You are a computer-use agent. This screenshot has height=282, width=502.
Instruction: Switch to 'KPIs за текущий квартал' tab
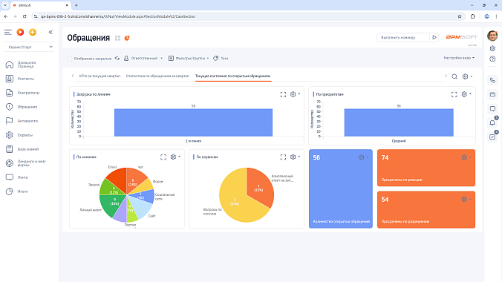coord(100,76)
